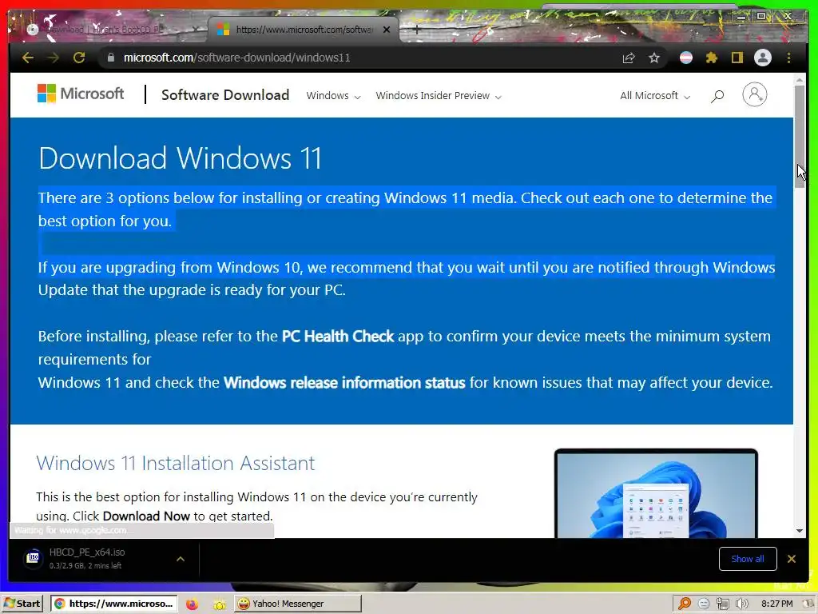Expand the Windows Insider Preview dropdown
The width and height of the screenshot is (818, 614).
[x=439, y=96]
